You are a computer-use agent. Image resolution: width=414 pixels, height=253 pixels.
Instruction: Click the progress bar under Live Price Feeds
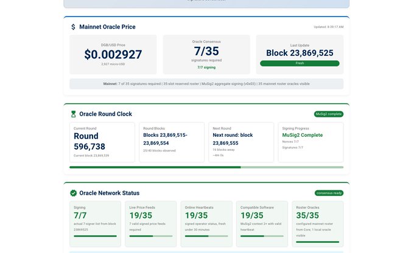(x=151, y=236)
